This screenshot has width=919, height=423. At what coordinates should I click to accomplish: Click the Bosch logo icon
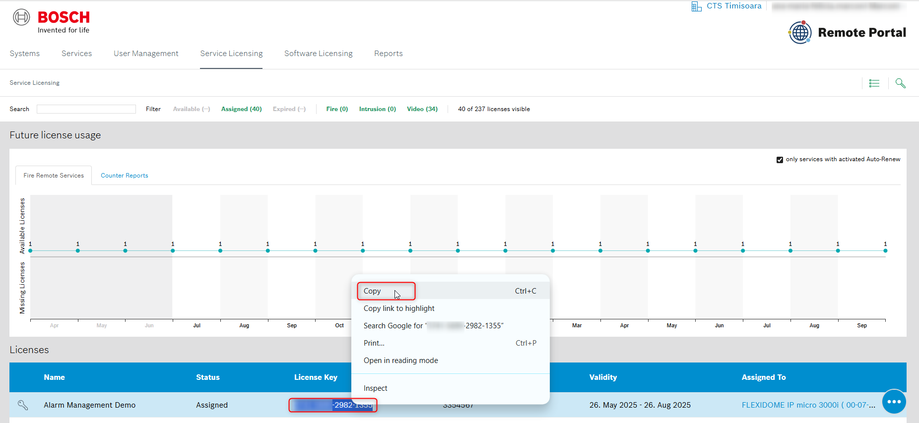[21, 17]
